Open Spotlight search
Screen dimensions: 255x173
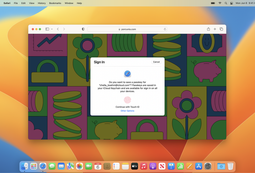click(226, 3)
